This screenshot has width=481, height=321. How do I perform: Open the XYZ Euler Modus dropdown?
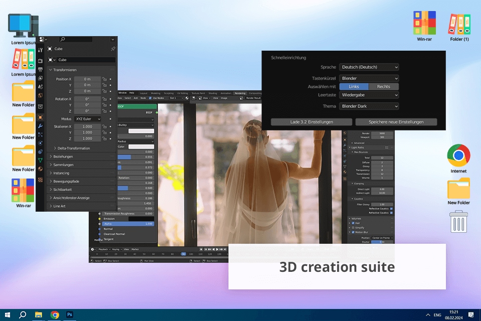[88, 119]
